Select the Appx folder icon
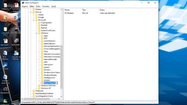 point(42,36)
